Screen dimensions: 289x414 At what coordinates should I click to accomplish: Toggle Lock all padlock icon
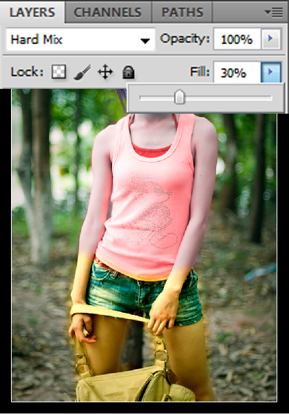coord(129,72)
